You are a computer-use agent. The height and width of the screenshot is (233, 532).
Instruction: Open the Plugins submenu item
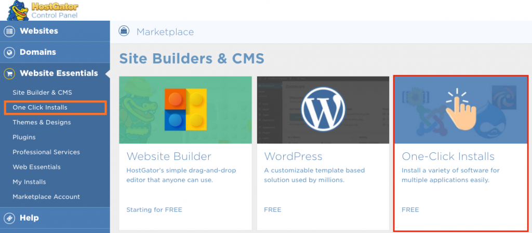[24, 137]
